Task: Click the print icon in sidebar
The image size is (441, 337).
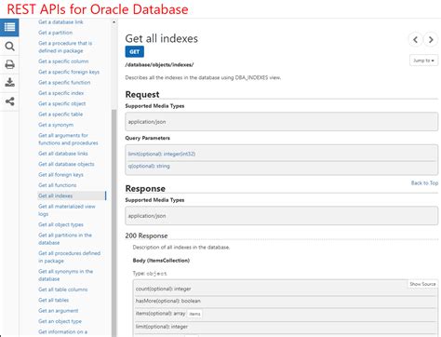Action: [9, 64]
